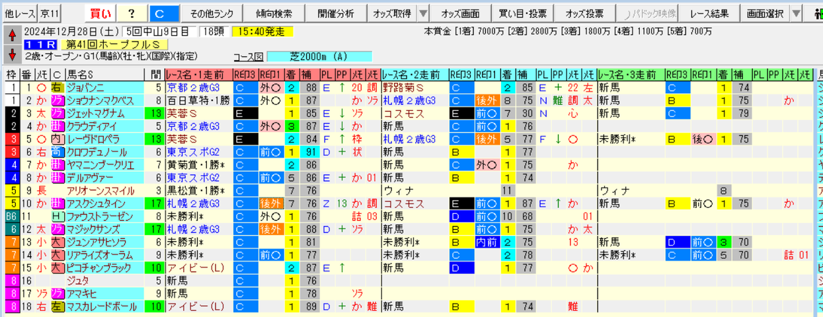Click the パドック映像 button
This screenshot has height=317, width=823.
[x=646, y=13]
